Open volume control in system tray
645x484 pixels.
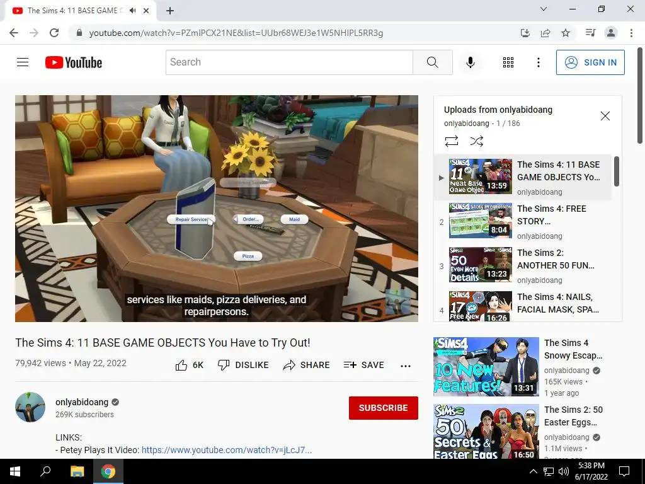coord(564,471)
